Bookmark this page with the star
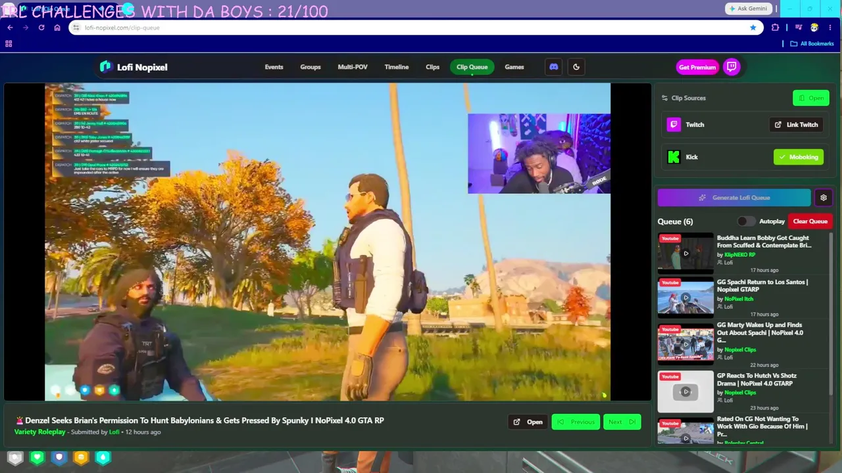The width and height of the screenshot is (842, 473). click(x=753, y=28)
